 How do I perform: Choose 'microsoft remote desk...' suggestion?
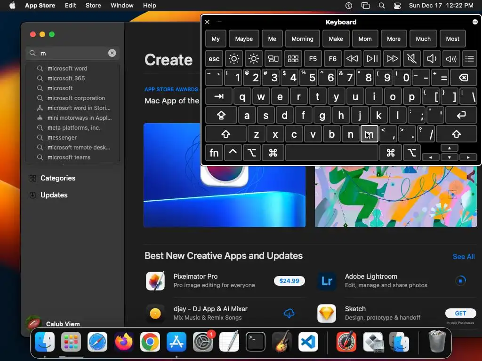click(x=72, y=147)
